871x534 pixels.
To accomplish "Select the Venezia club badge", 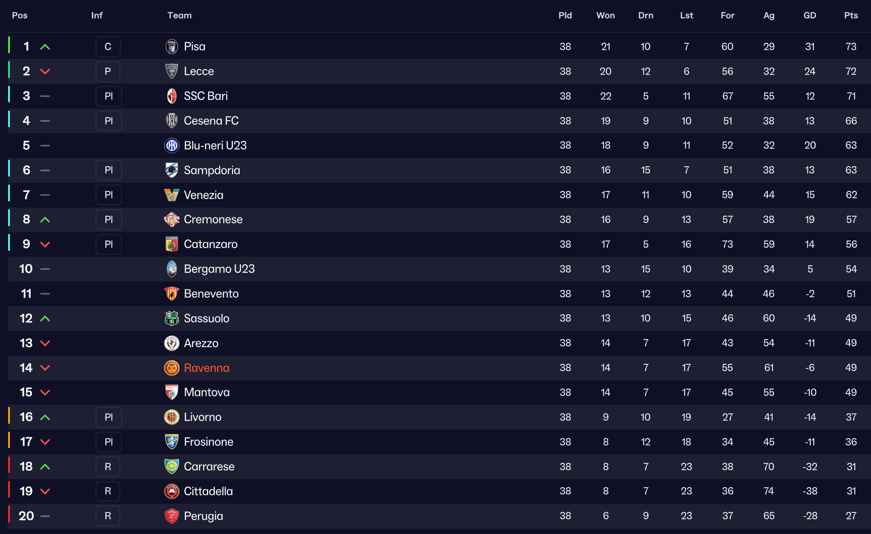I will [172, 195].
